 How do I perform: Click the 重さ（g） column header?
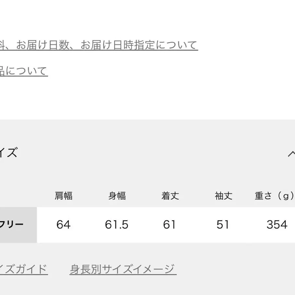pyautogui.click(x=275, y=196)
